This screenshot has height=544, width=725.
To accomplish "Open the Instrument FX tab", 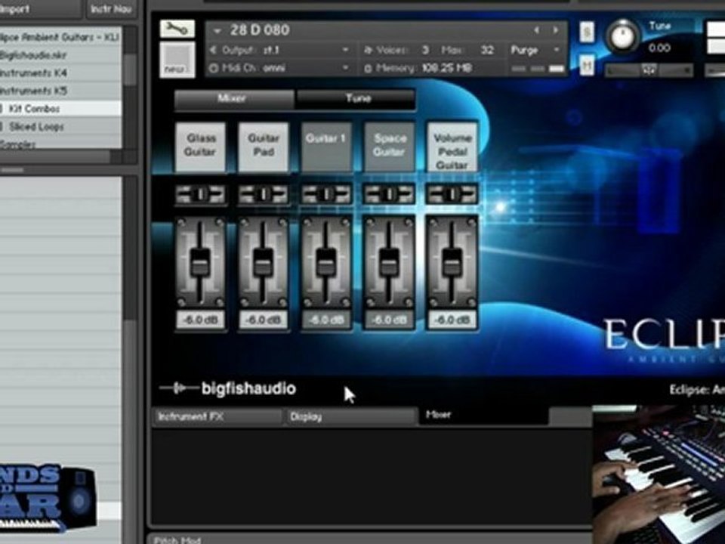I will point(217,417).
